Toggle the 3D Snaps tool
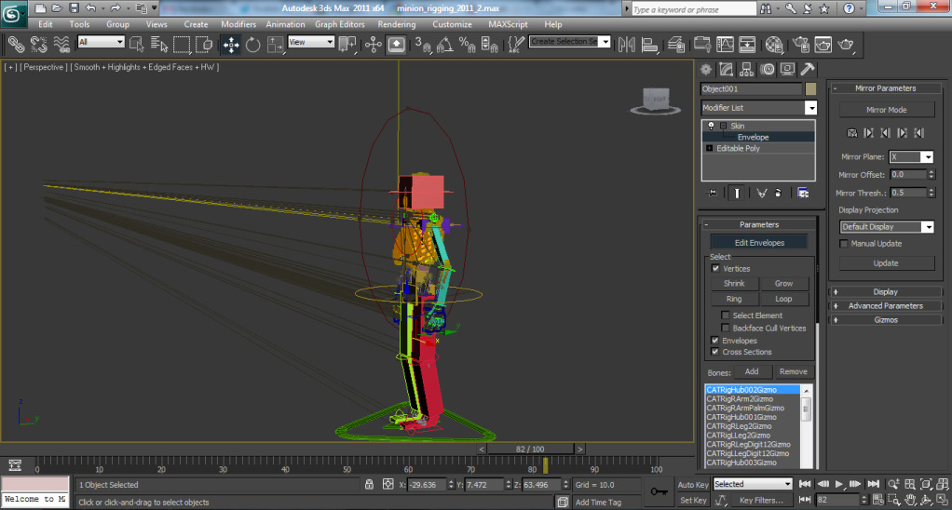The width and height of the screenshot is (952, 510). point(423,45)
